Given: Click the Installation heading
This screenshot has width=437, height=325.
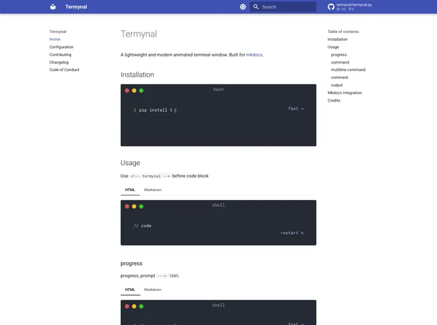Looking at the screenshot, I should pos(137,75).
